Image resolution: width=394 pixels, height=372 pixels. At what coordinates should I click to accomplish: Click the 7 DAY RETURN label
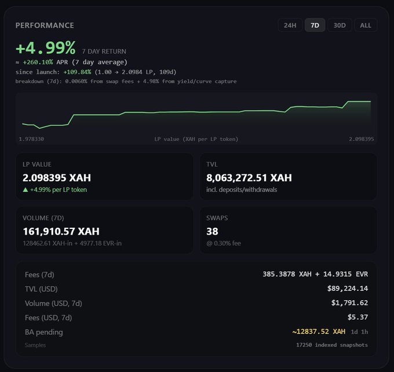click(x=104, y=52)
